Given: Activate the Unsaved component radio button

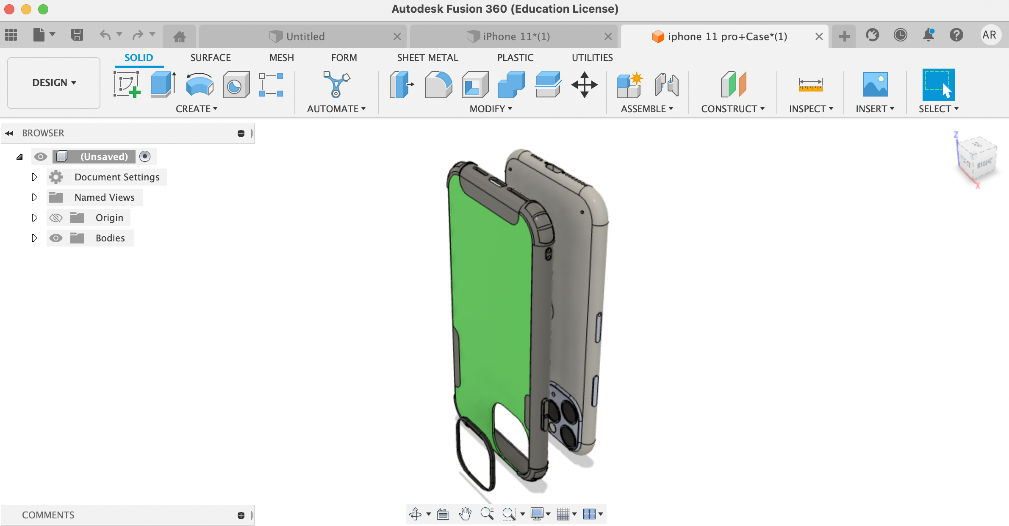Looking at the screenshot, I should 145,157.
